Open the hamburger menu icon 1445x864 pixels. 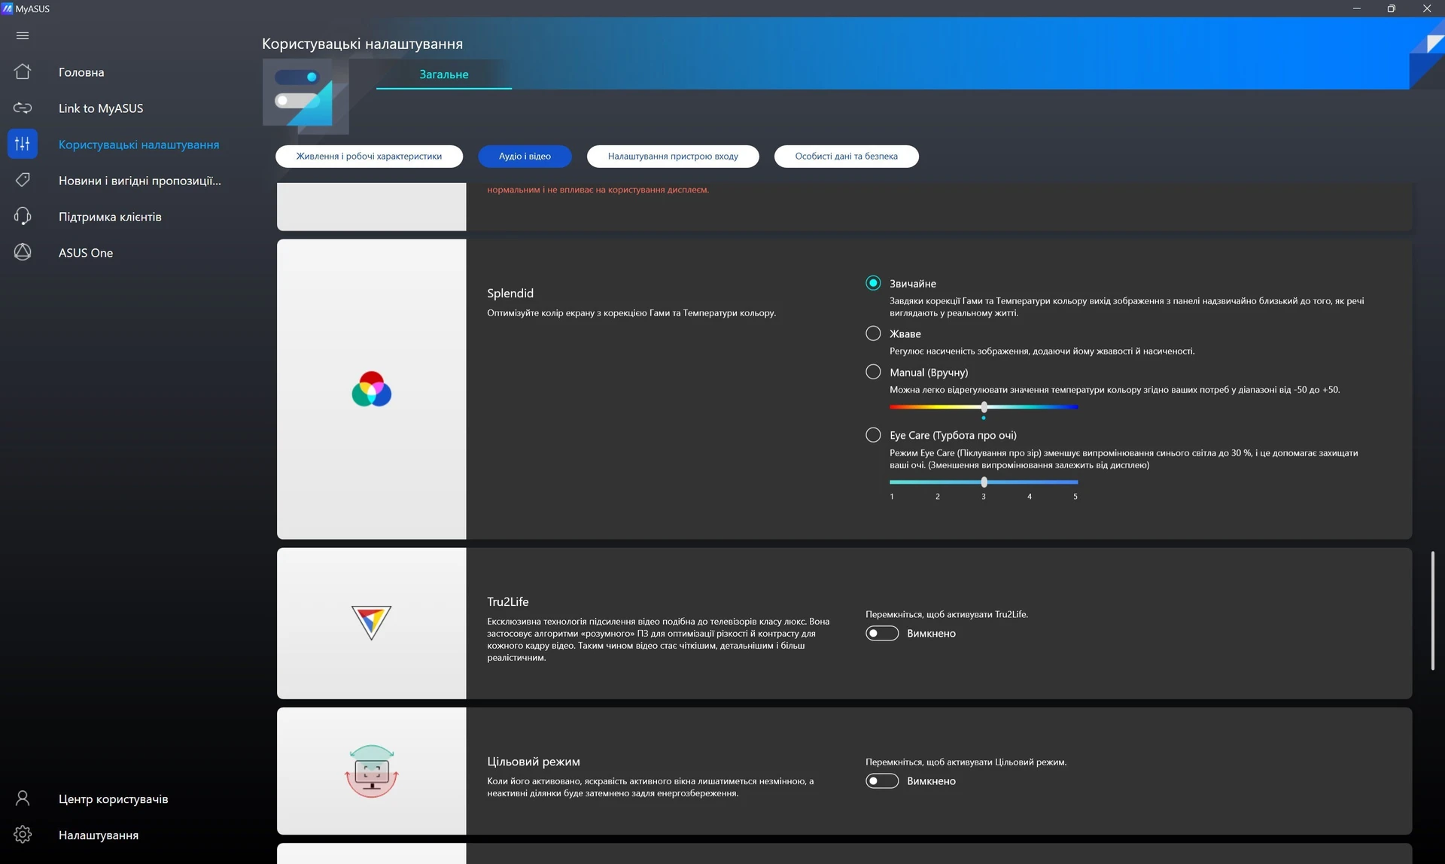23,35
